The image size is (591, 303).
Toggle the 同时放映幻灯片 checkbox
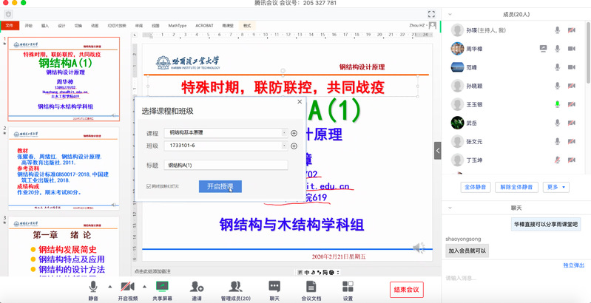(149, 186)
